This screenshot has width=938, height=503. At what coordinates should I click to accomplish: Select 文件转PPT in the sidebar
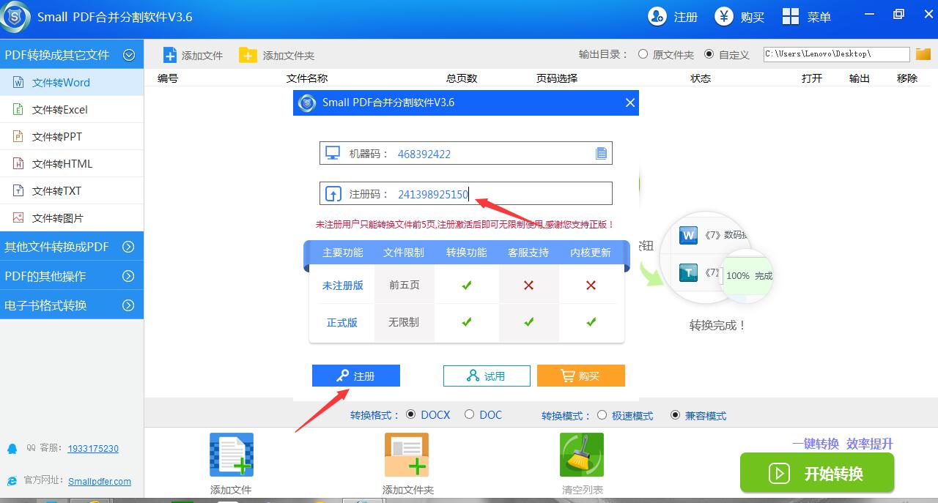pos(57,137)
